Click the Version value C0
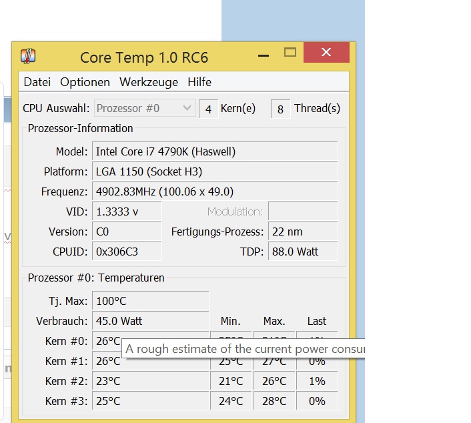This screenshot has height=423, width=471. coord(127,232)
